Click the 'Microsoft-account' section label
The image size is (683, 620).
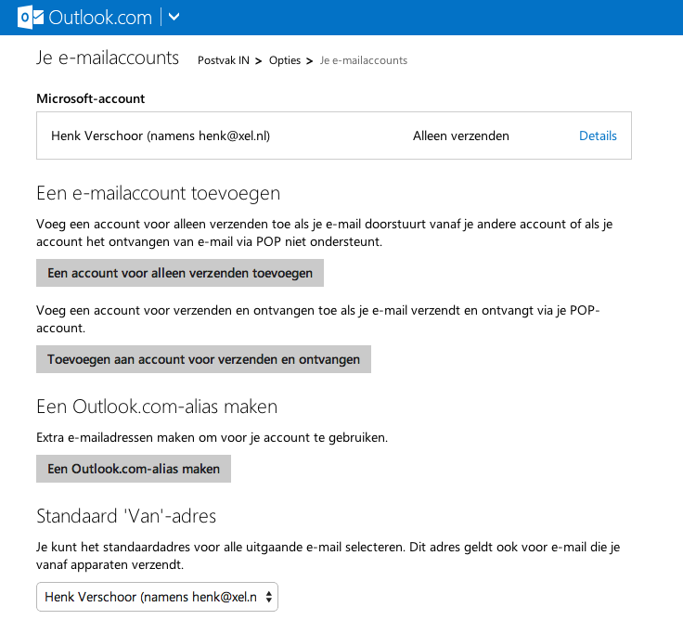[91, 98]
